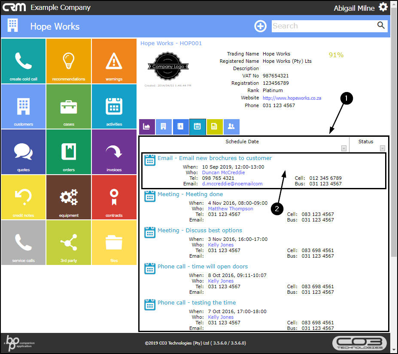Open the recommendations tile

[69, 61]
